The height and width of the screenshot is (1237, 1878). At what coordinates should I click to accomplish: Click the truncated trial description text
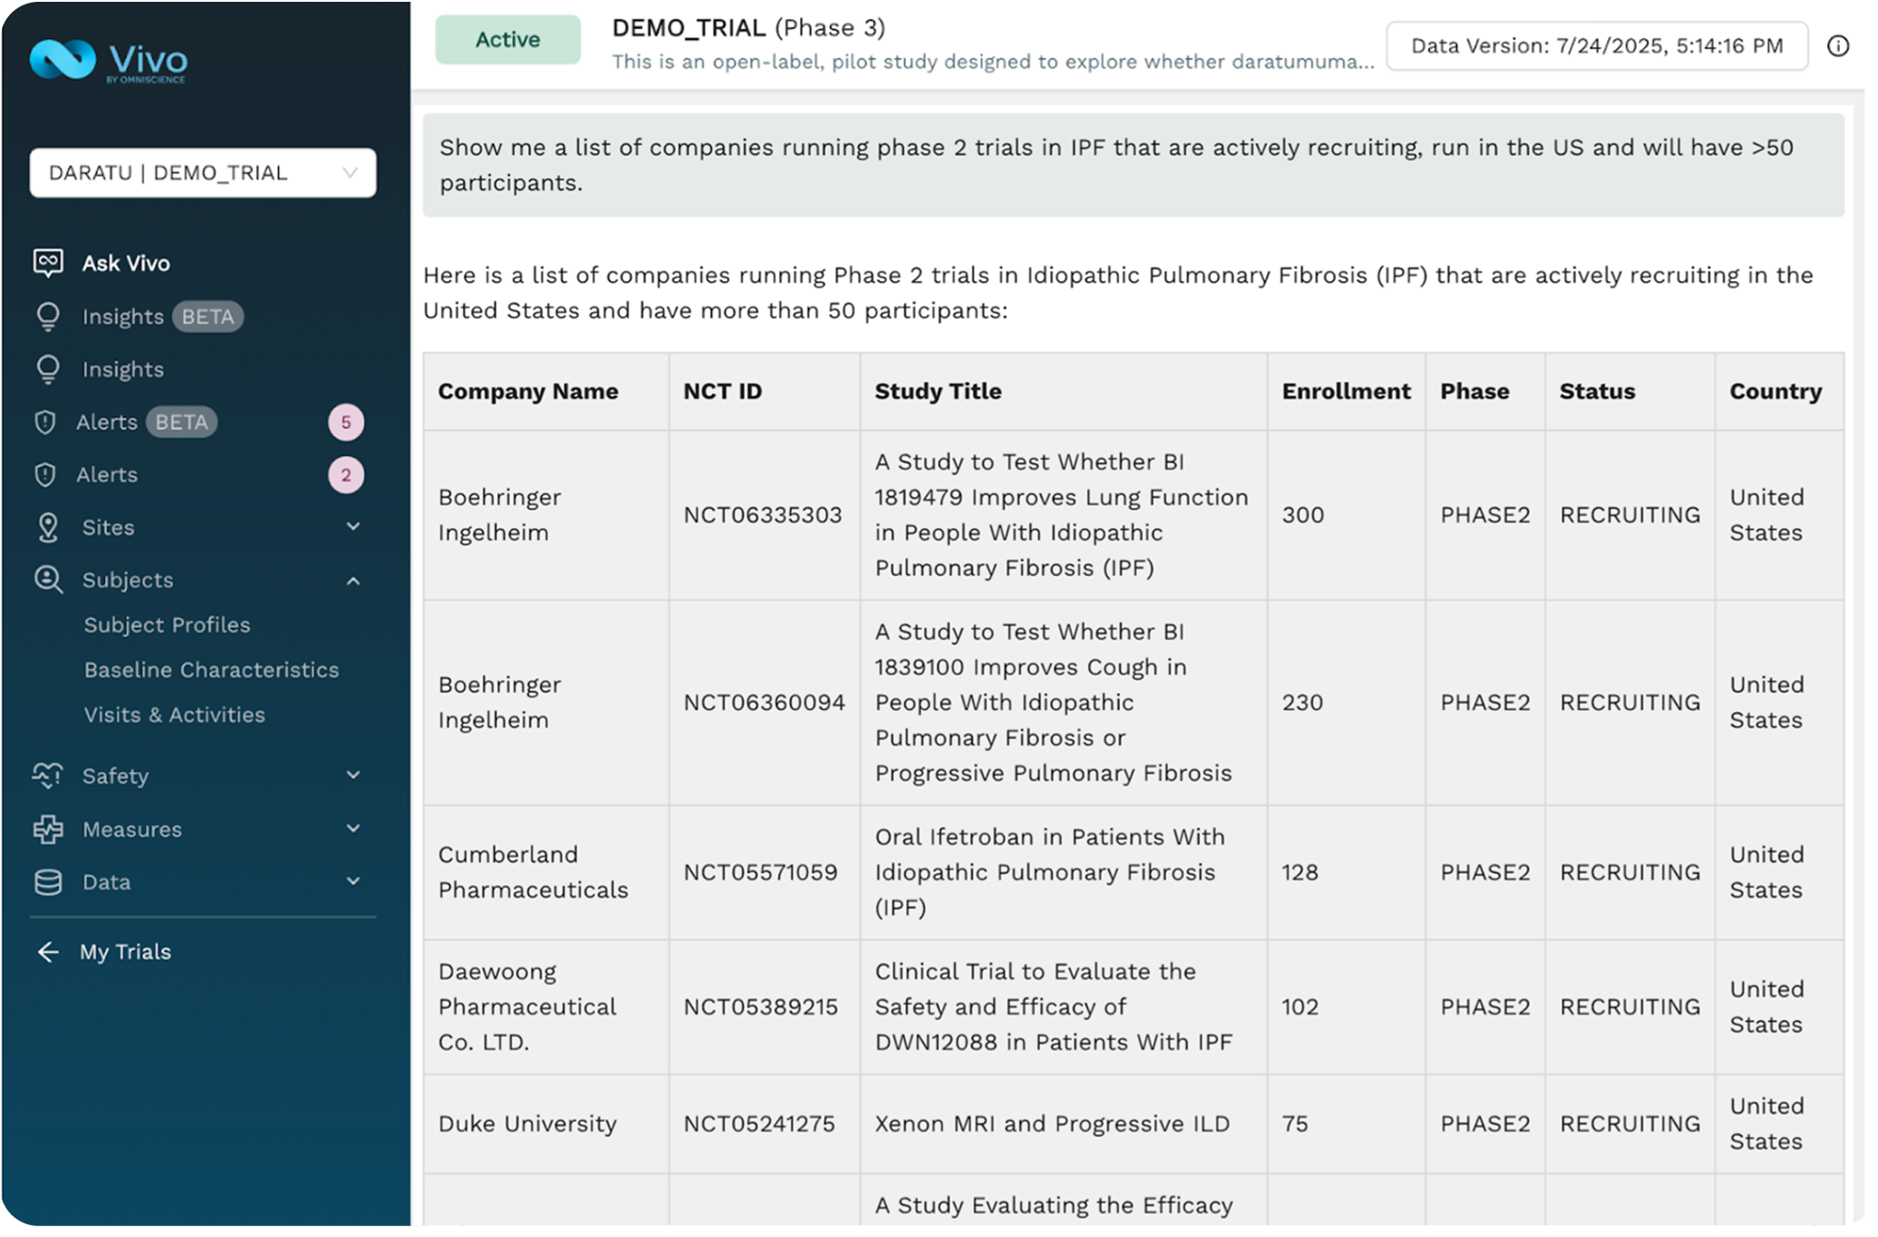(x=993, y=62)
